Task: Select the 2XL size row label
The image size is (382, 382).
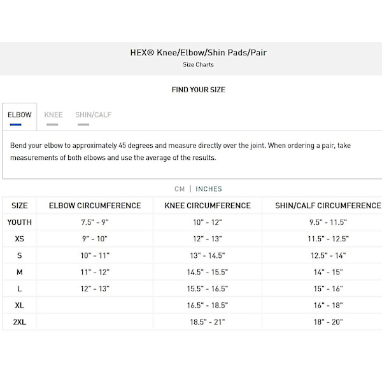Action: [20, 322]
